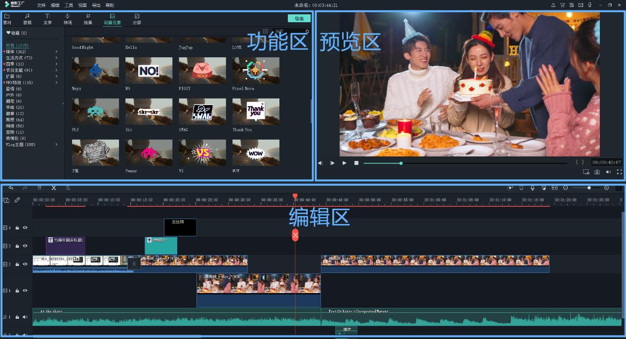Delete selected clip with the trash icon

39,188
